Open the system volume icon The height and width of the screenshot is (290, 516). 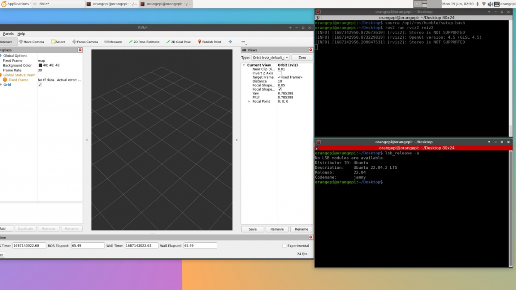point(491,4)
